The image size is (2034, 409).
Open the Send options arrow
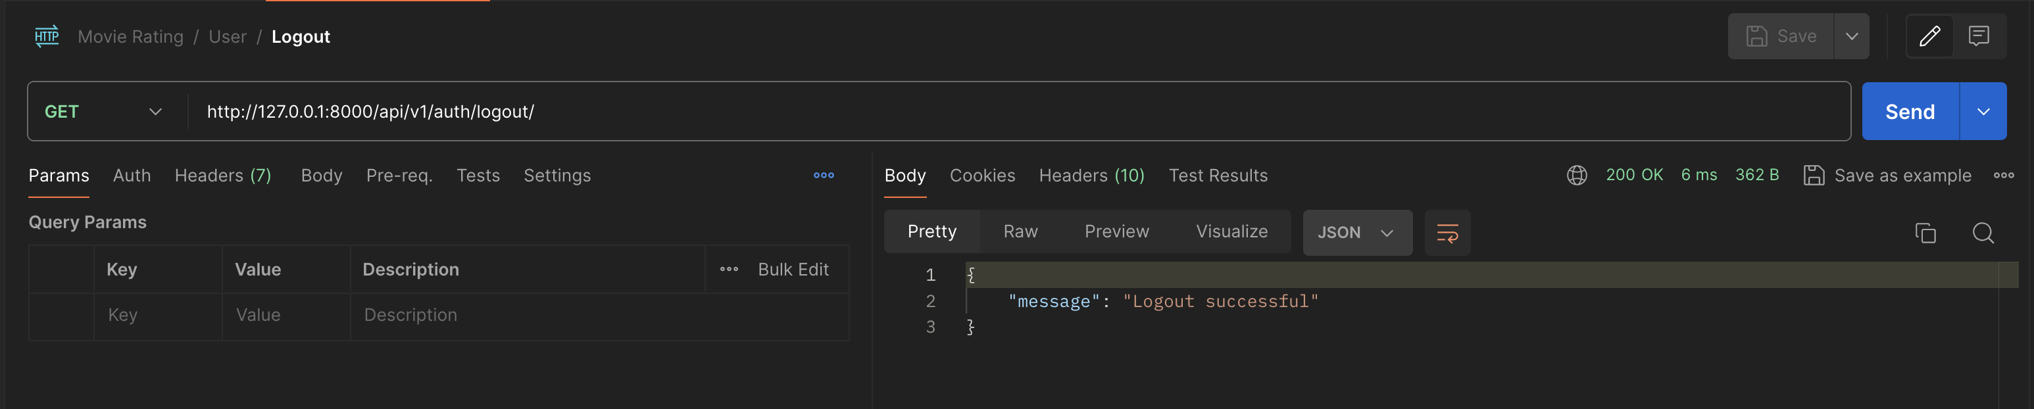tap(1983, 112)
